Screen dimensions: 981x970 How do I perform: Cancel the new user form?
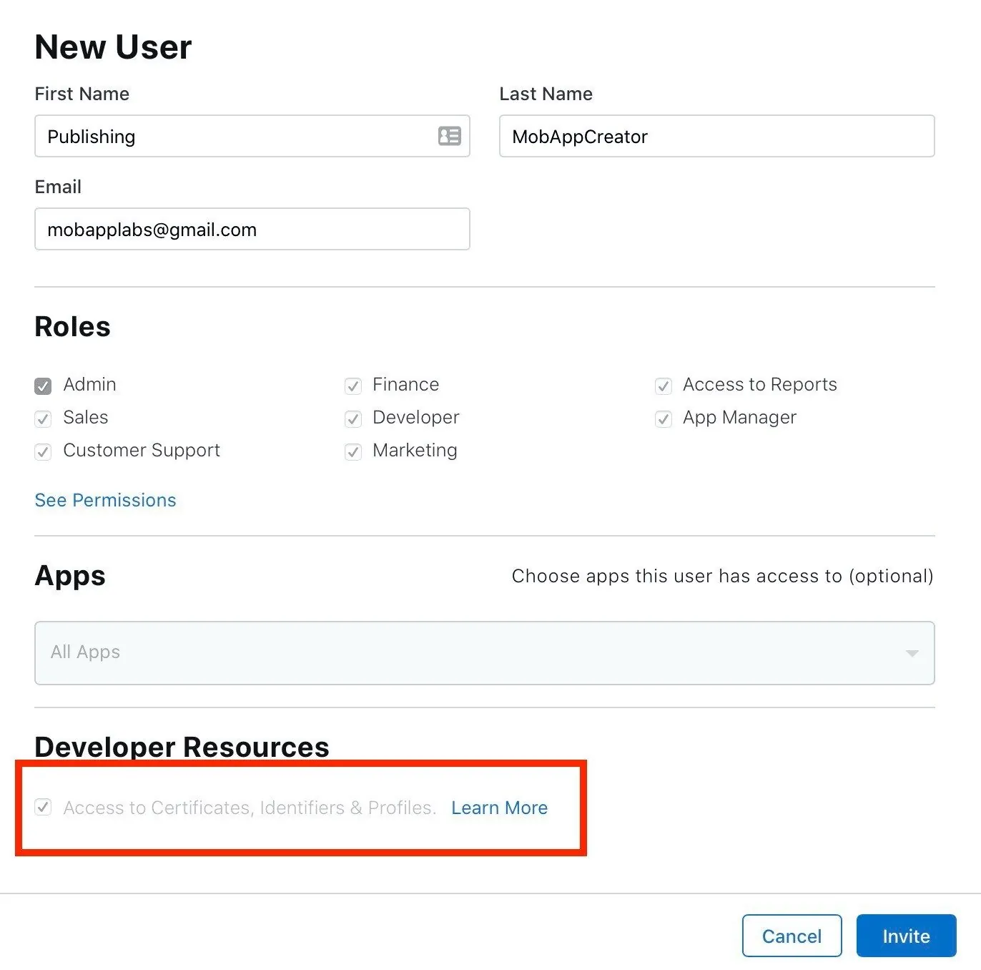point(792,936)
